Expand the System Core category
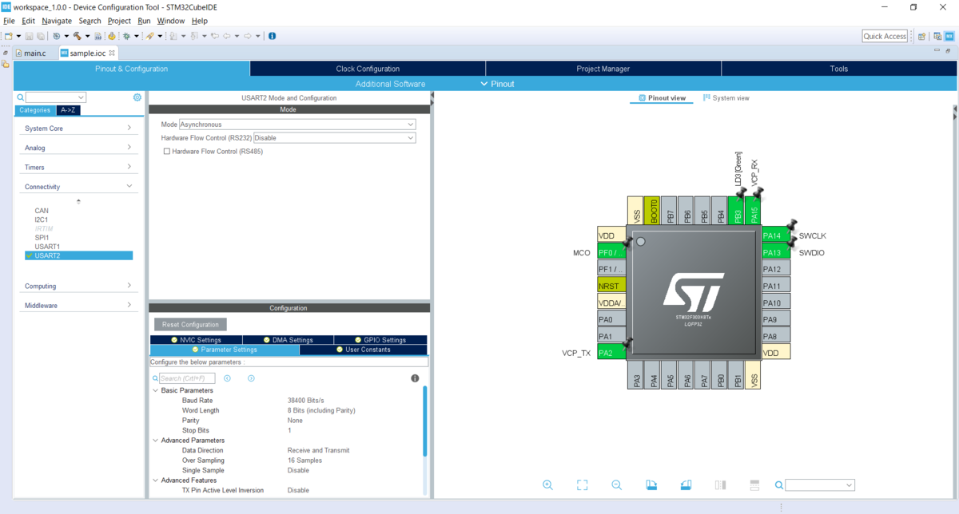The image size is (959, 514). click(x=78, y=128)
